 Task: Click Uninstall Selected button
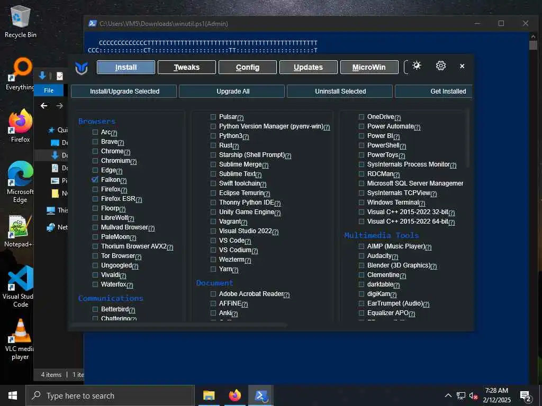[340, 91]
